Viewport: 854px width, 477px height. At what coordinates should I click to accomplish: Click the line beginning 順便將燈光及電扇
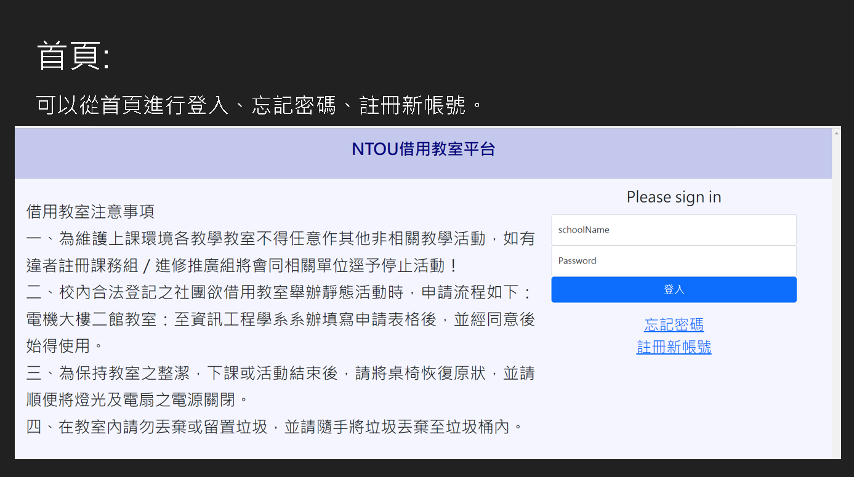[x=139, y=399]
